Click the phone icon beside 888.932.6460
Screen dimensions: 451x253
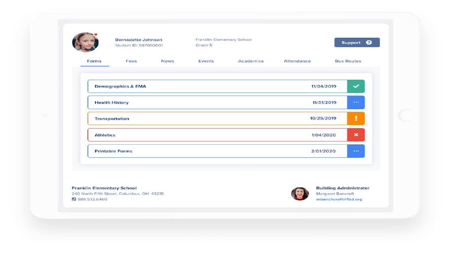(x=74, y=199)
